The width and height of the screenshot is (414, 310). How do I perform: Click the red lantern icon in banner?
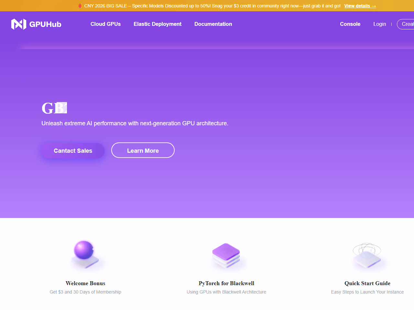(80, 6)
